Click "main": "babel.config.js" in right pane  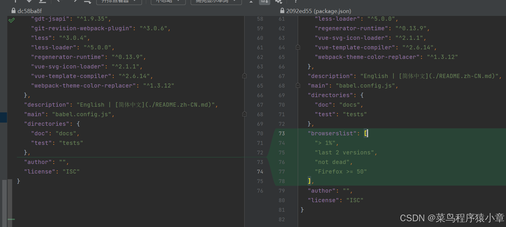[353, 86]
